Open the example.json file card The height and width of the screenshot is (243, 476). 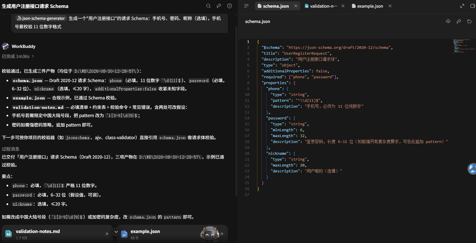click(172, 234)
